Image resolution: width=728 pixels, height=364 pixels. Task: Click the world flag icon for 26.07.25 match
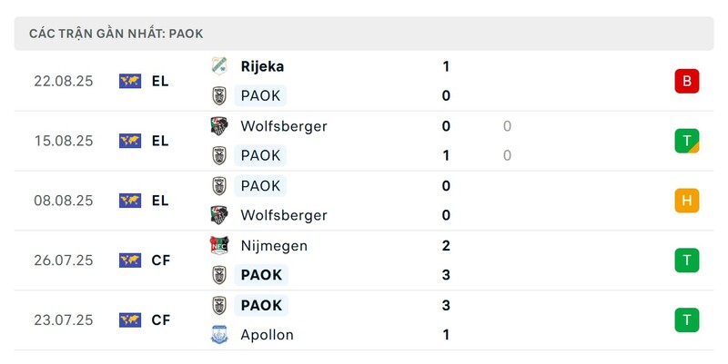coord(130,261)
